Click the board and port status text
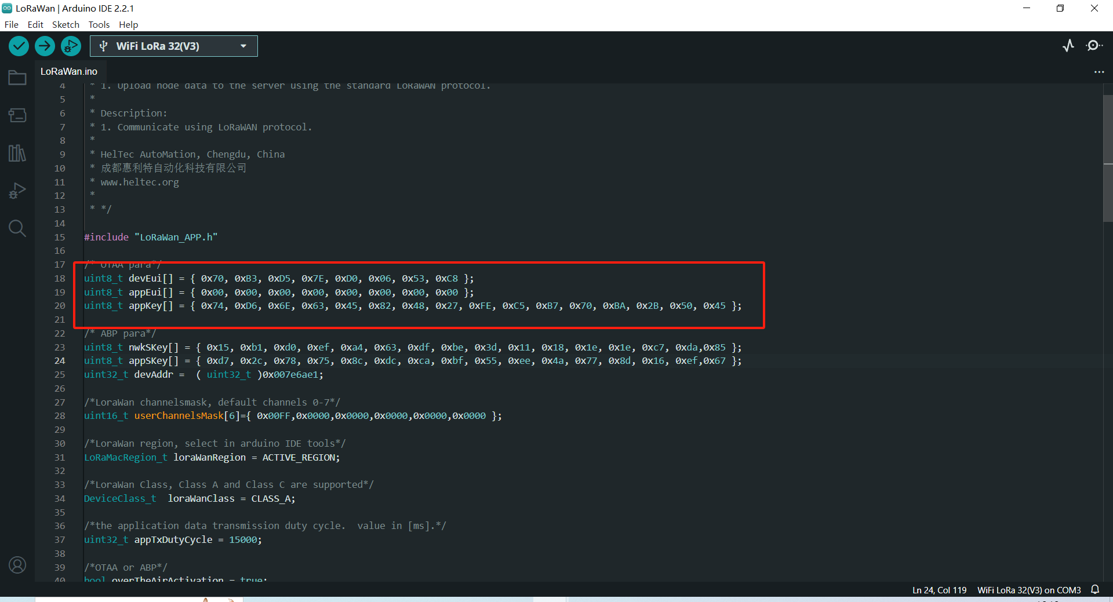1113x602 pixels. pos(1029,590)
